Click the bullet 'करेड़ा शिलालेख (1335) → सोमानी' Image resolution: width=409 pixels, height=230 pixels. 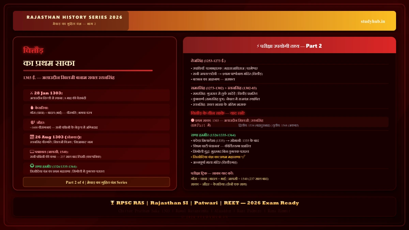[225, 141]
